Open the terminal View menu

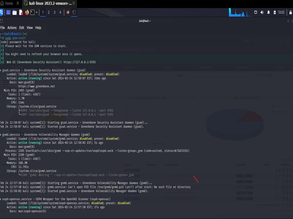30,27
